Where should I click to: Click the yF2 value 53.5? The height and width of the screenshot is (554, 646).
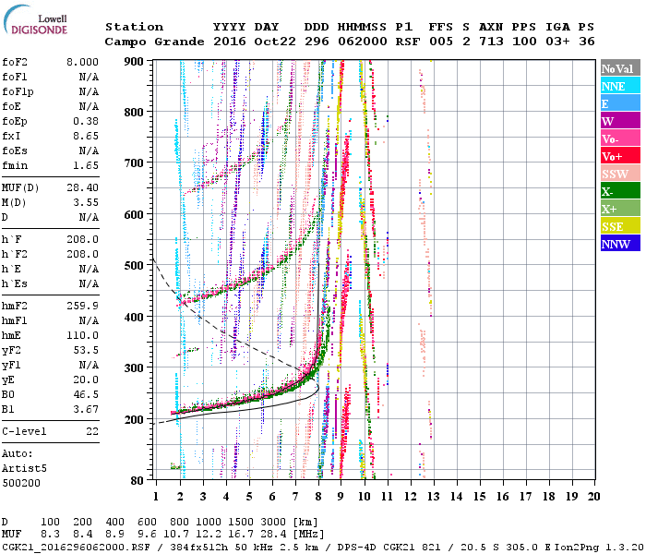click(86, 350)
